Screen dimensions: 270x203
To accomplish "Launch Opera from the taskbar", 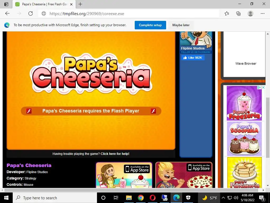I will (x=153, y=198).
